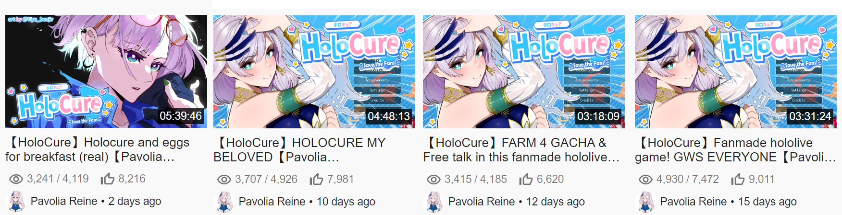Viewport: 842px width, 215px height.
Task: Open title 'Holocure and eggs for breakfast'
Action: click(x=98, y=149)
